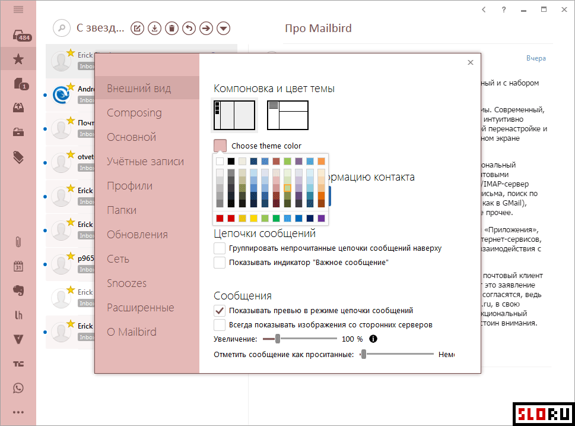Open the Папки settings tab
Viewport: 575px width, 426px height.
[x=147, y=210]
